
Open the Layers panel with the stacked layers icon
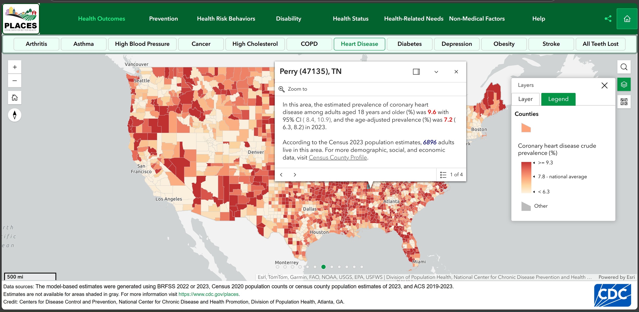(624, 84)
